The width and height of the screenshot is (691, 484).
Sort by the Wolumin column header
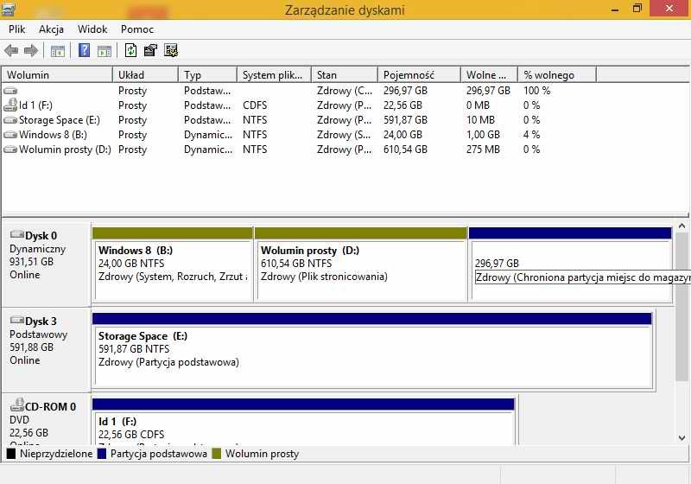click(57, 75)
